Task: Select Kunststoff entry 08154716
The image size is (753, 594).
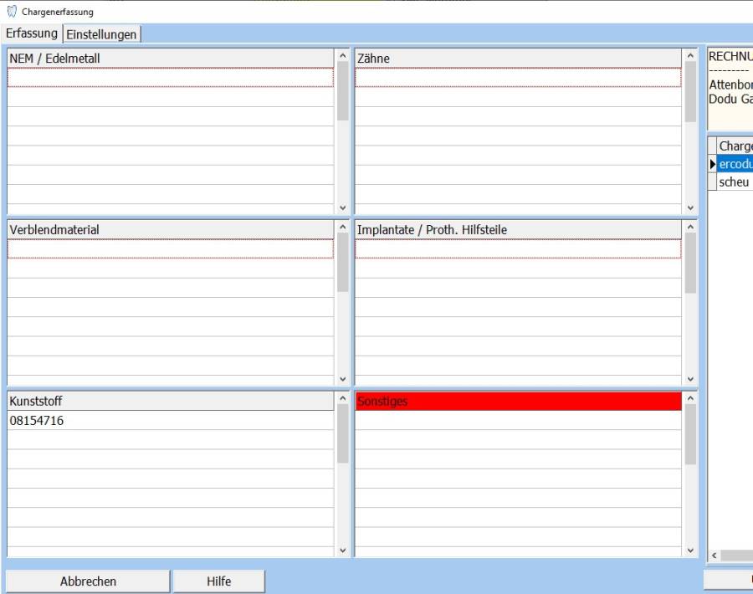Action: [171, 421]
